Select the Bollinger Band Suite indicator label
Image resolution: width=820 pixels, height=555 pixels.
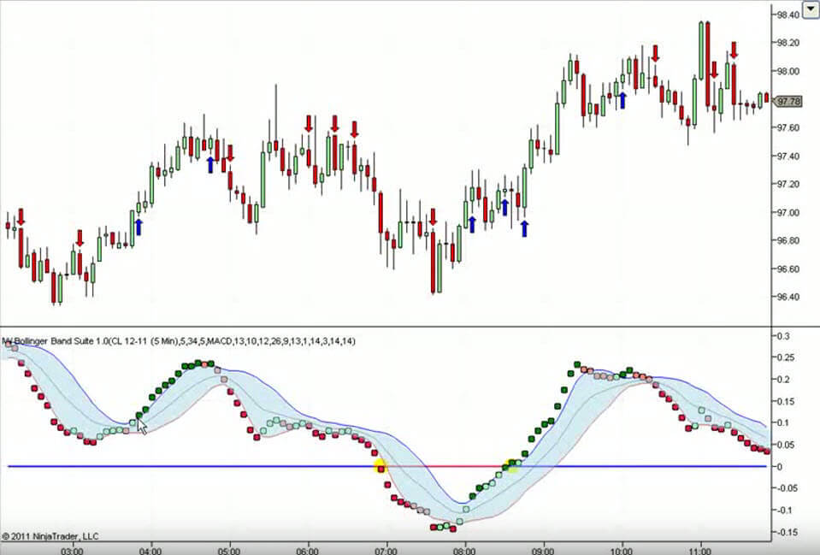(178, 341)
